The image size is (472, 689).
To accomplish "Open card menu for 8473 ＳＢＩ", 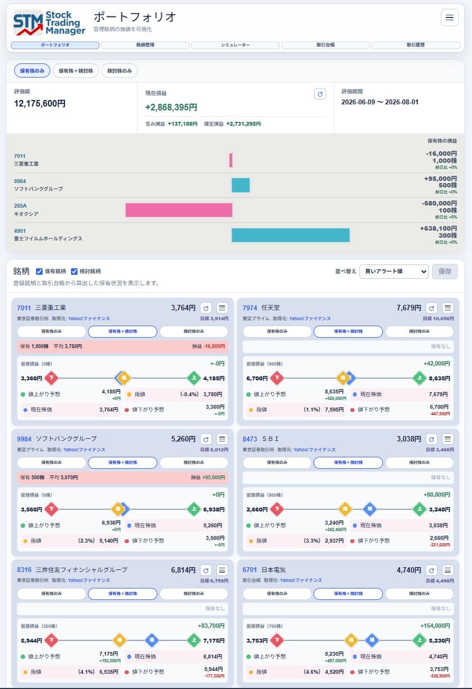I will [x=448, y=439].
